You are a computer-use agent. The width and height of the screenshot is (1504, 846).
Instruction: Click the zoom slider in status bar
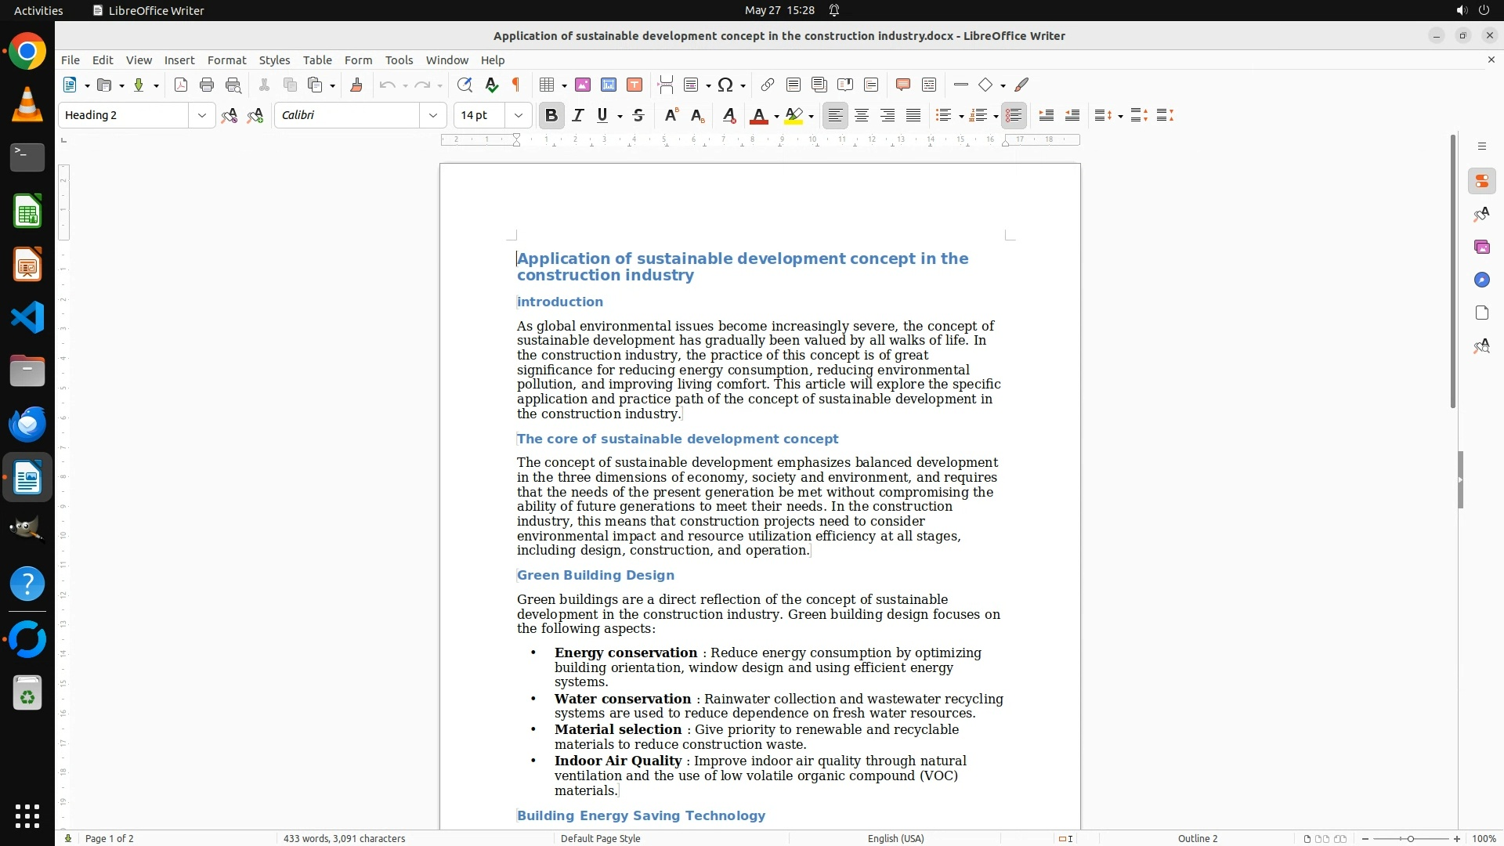(x=1410, y=838)
